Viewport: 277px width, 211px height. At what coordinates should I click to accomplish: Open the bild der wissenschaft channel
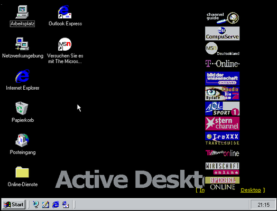point(223,79)
